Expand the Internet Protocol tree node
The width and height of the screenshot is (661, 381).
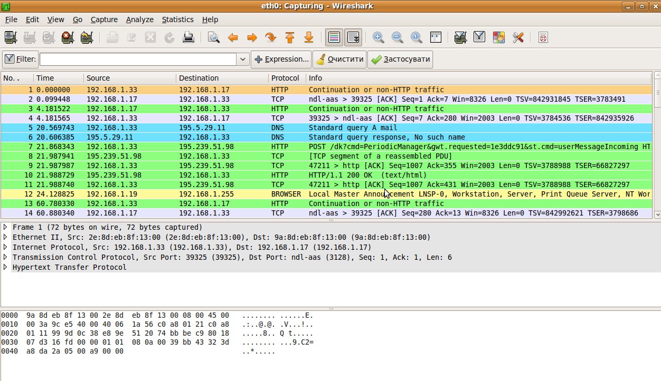(x=5, y=247)
